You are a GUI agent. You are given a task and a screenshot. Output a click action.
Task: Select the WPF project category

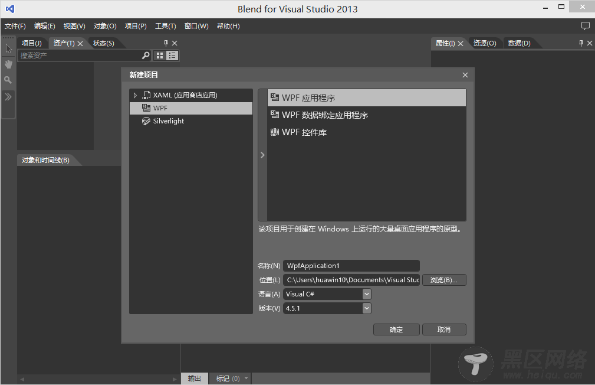click(x=191, y=108)
